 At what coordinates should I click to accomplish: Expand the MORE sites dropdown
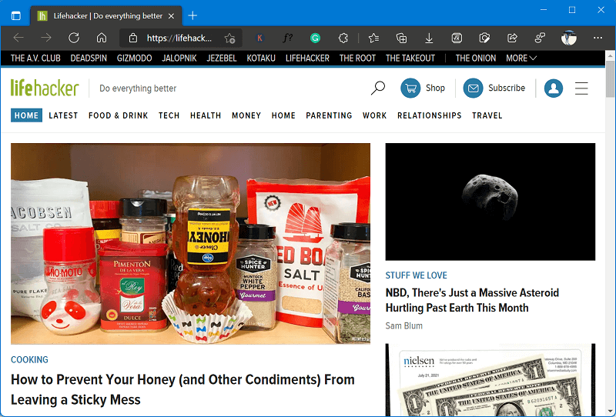521,58
